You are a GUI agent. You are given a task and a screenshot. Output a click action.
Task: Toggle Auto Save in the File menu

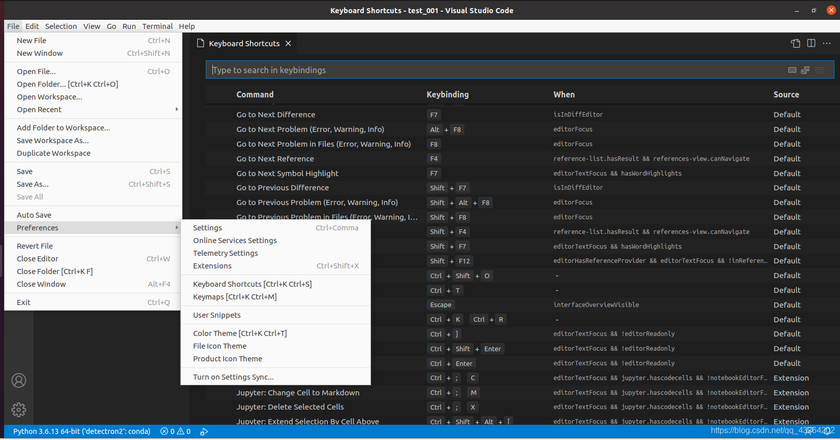pyautogui.click(x=93, y=215)
